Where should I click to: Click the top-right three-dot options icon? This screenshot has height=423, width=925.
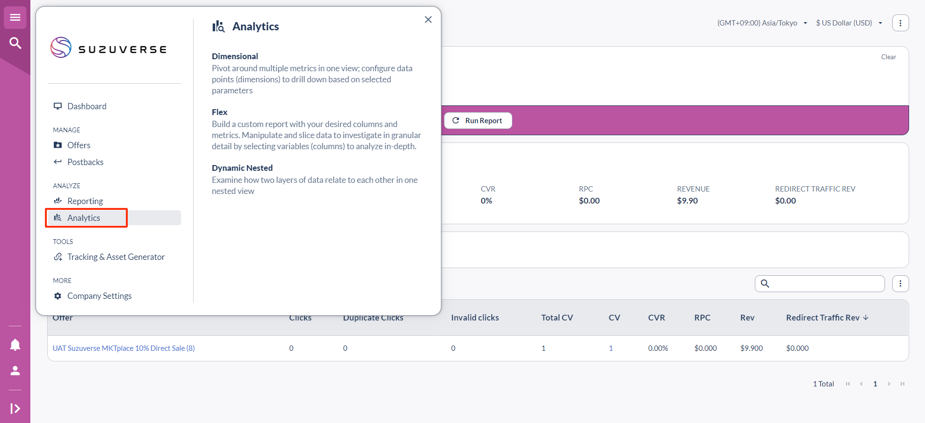click(900, 23)
